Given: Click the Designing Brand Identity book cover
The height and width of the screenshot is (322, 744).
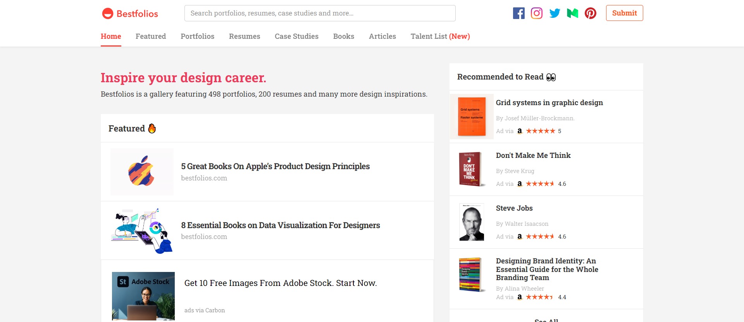Looking at the screenshot, I should pyautogui.click(x=471, y=275).
